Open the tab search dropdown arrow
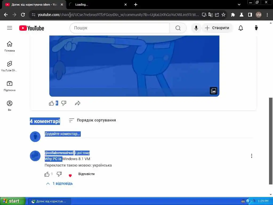Screen dimensions: 273x205 click(239, 5)
